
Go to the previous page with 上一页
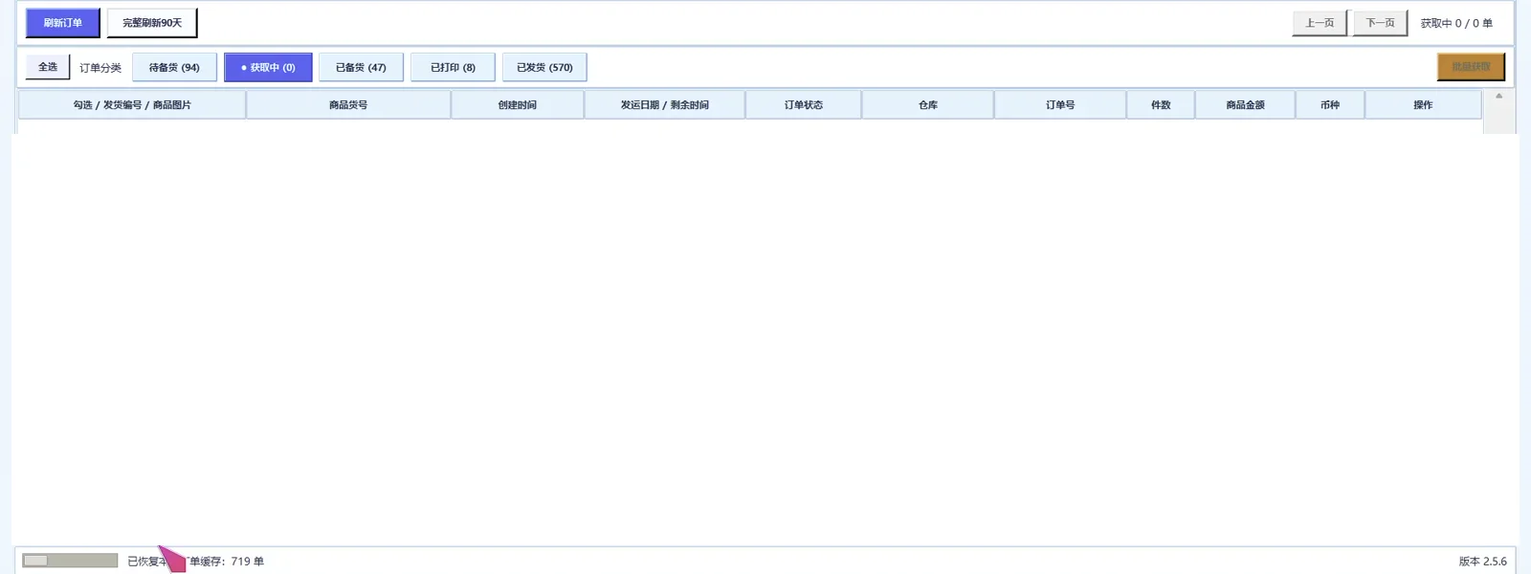click(x=1320, y=23)
